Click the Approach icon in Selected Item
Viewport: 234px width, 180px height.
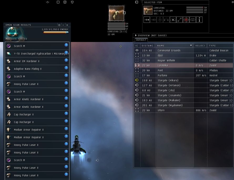[146, 20]
